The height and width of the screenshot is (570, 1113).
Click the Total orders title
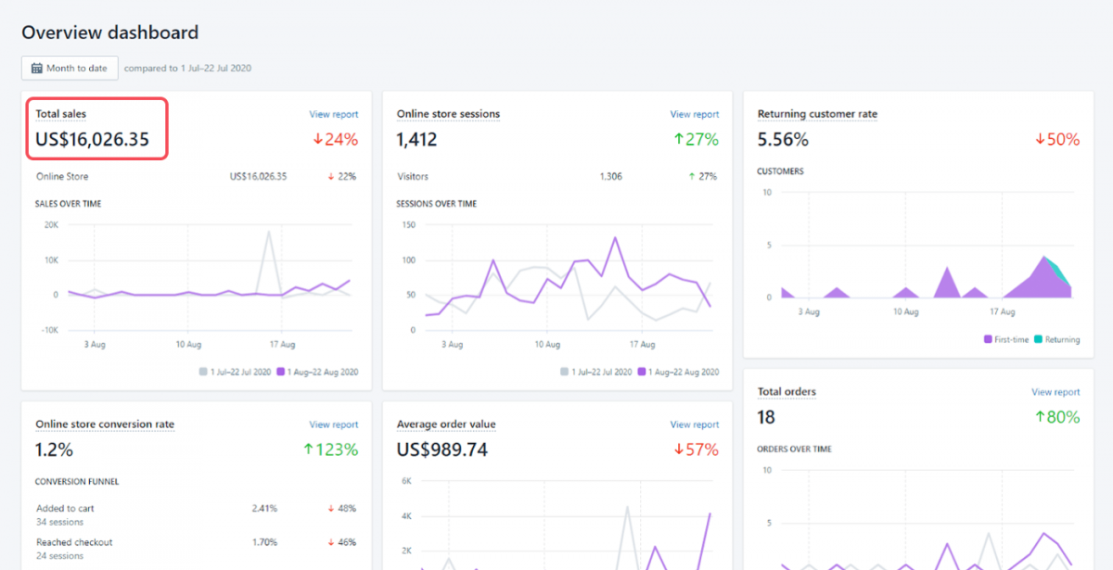[x=787, y=392]
